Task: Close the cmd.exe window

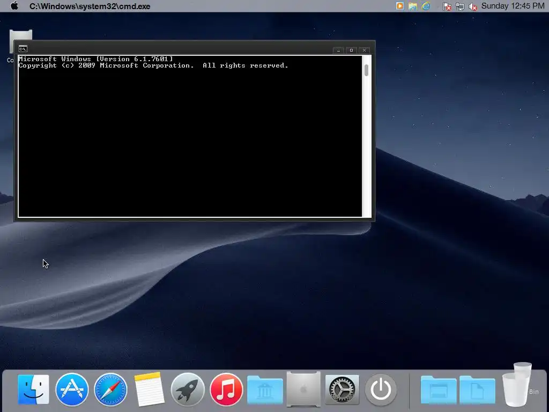Action: coord(364,50)
